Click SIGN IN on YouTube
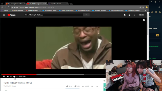The height and width of the screenshot is (91, 162). (141, 15)
